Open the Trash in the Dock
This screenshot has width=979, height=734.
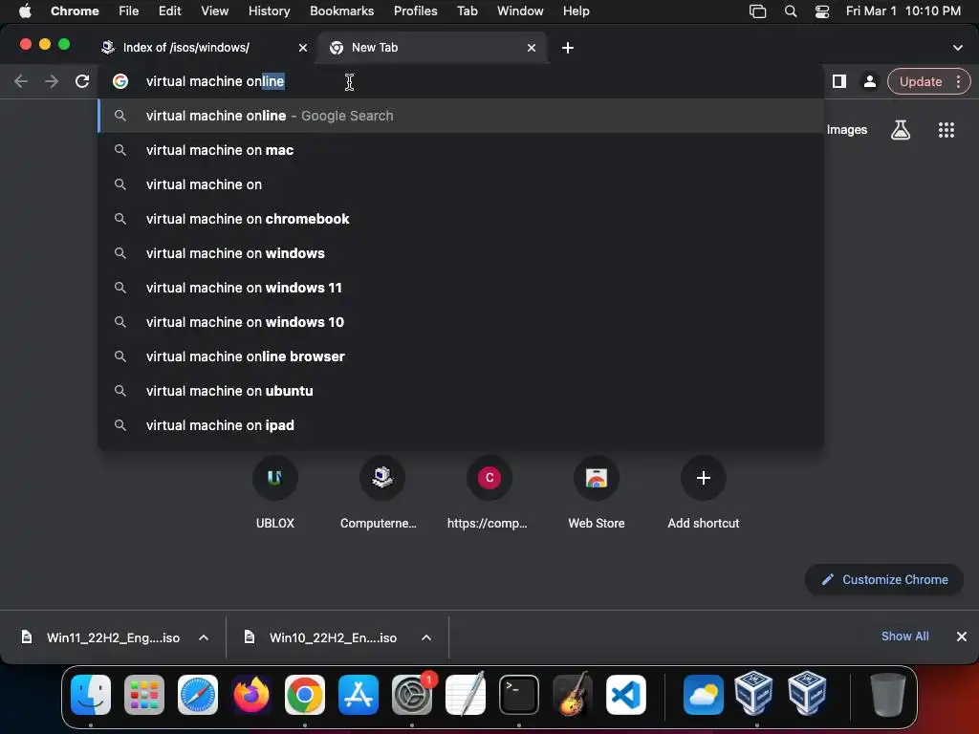coord(887,694)
